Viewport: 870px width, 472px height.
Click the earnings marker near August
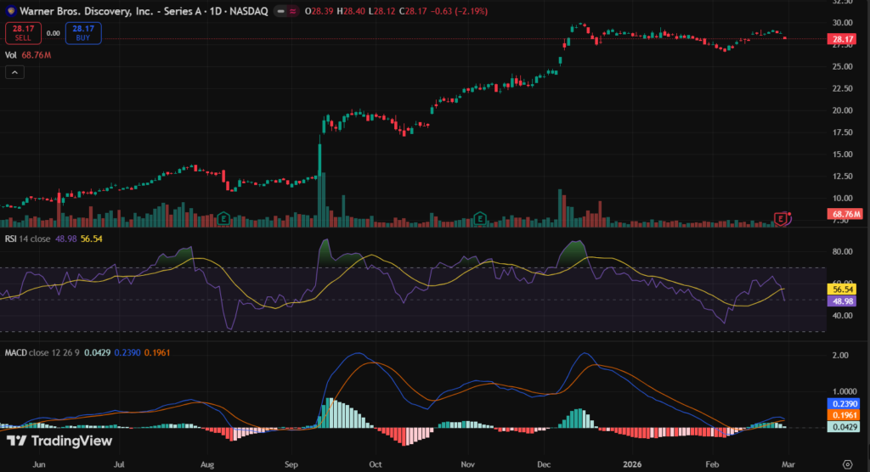(224, 219)
